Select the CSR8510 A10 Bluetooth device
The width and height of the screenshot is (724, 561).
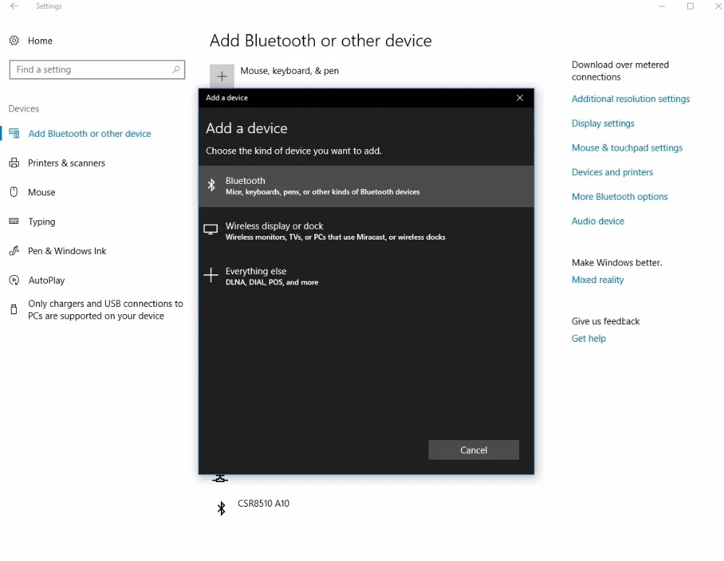point(264,504)
